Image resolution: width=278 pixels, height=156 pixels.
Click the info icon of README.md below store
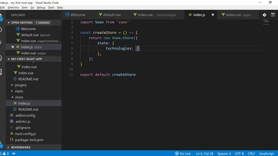[15, 109]
